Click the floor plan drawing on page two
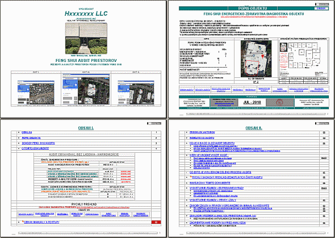Screen dimensions: 335x238 [x=304, y=55]
